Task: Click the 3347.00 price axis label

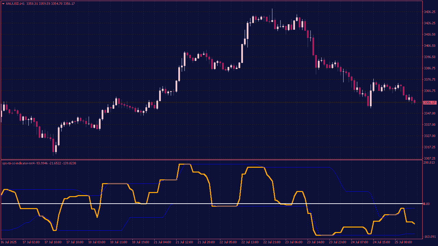Action: [429, 113]
